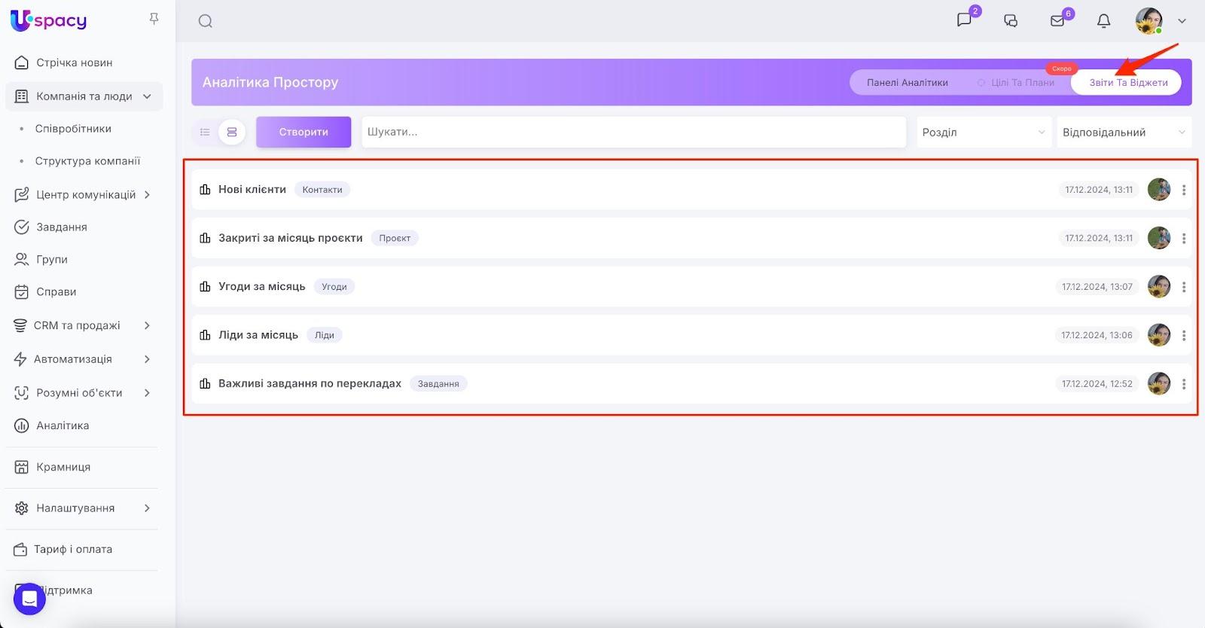1205x628 pixels.
Task: Open the comments bubble icon in header
Action: coord(1011,21)
